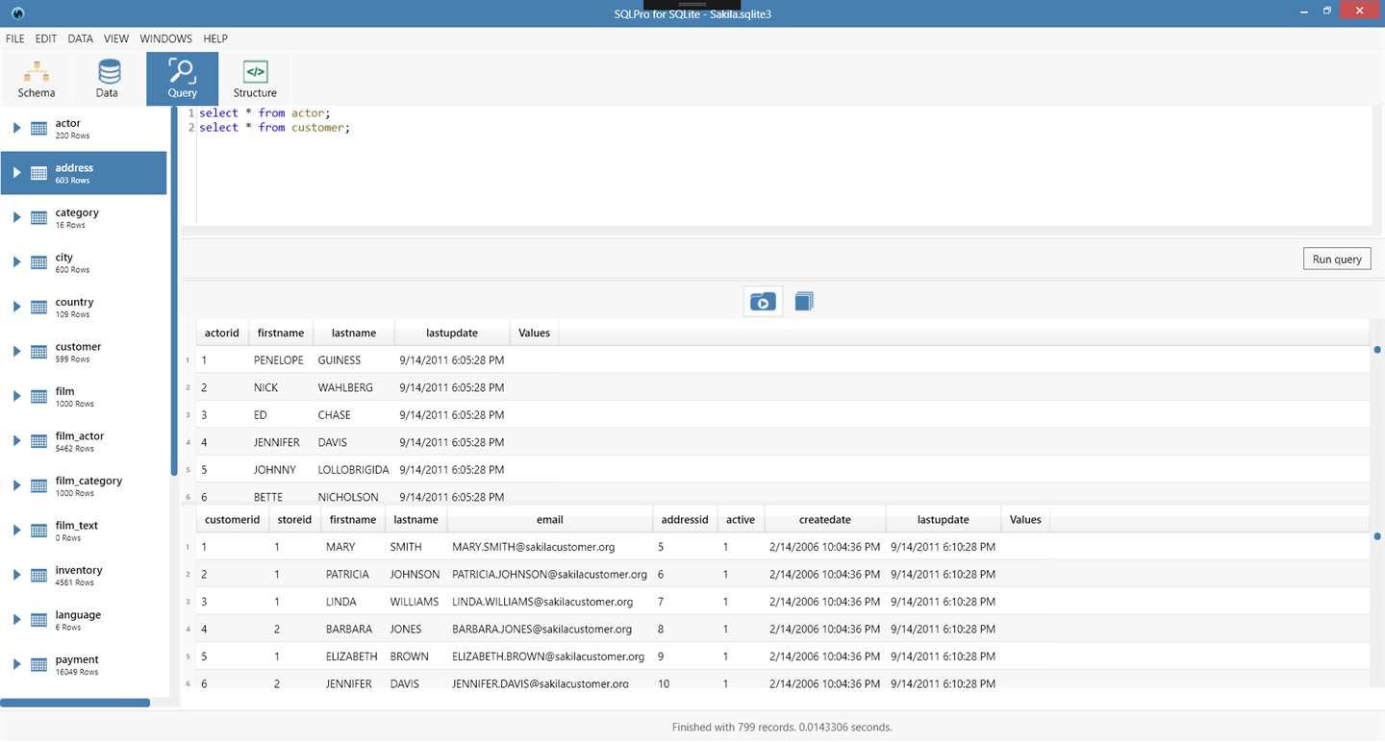1385x742 pixels.
Task: Open the Schema view icon
Action: click(37, 71)
